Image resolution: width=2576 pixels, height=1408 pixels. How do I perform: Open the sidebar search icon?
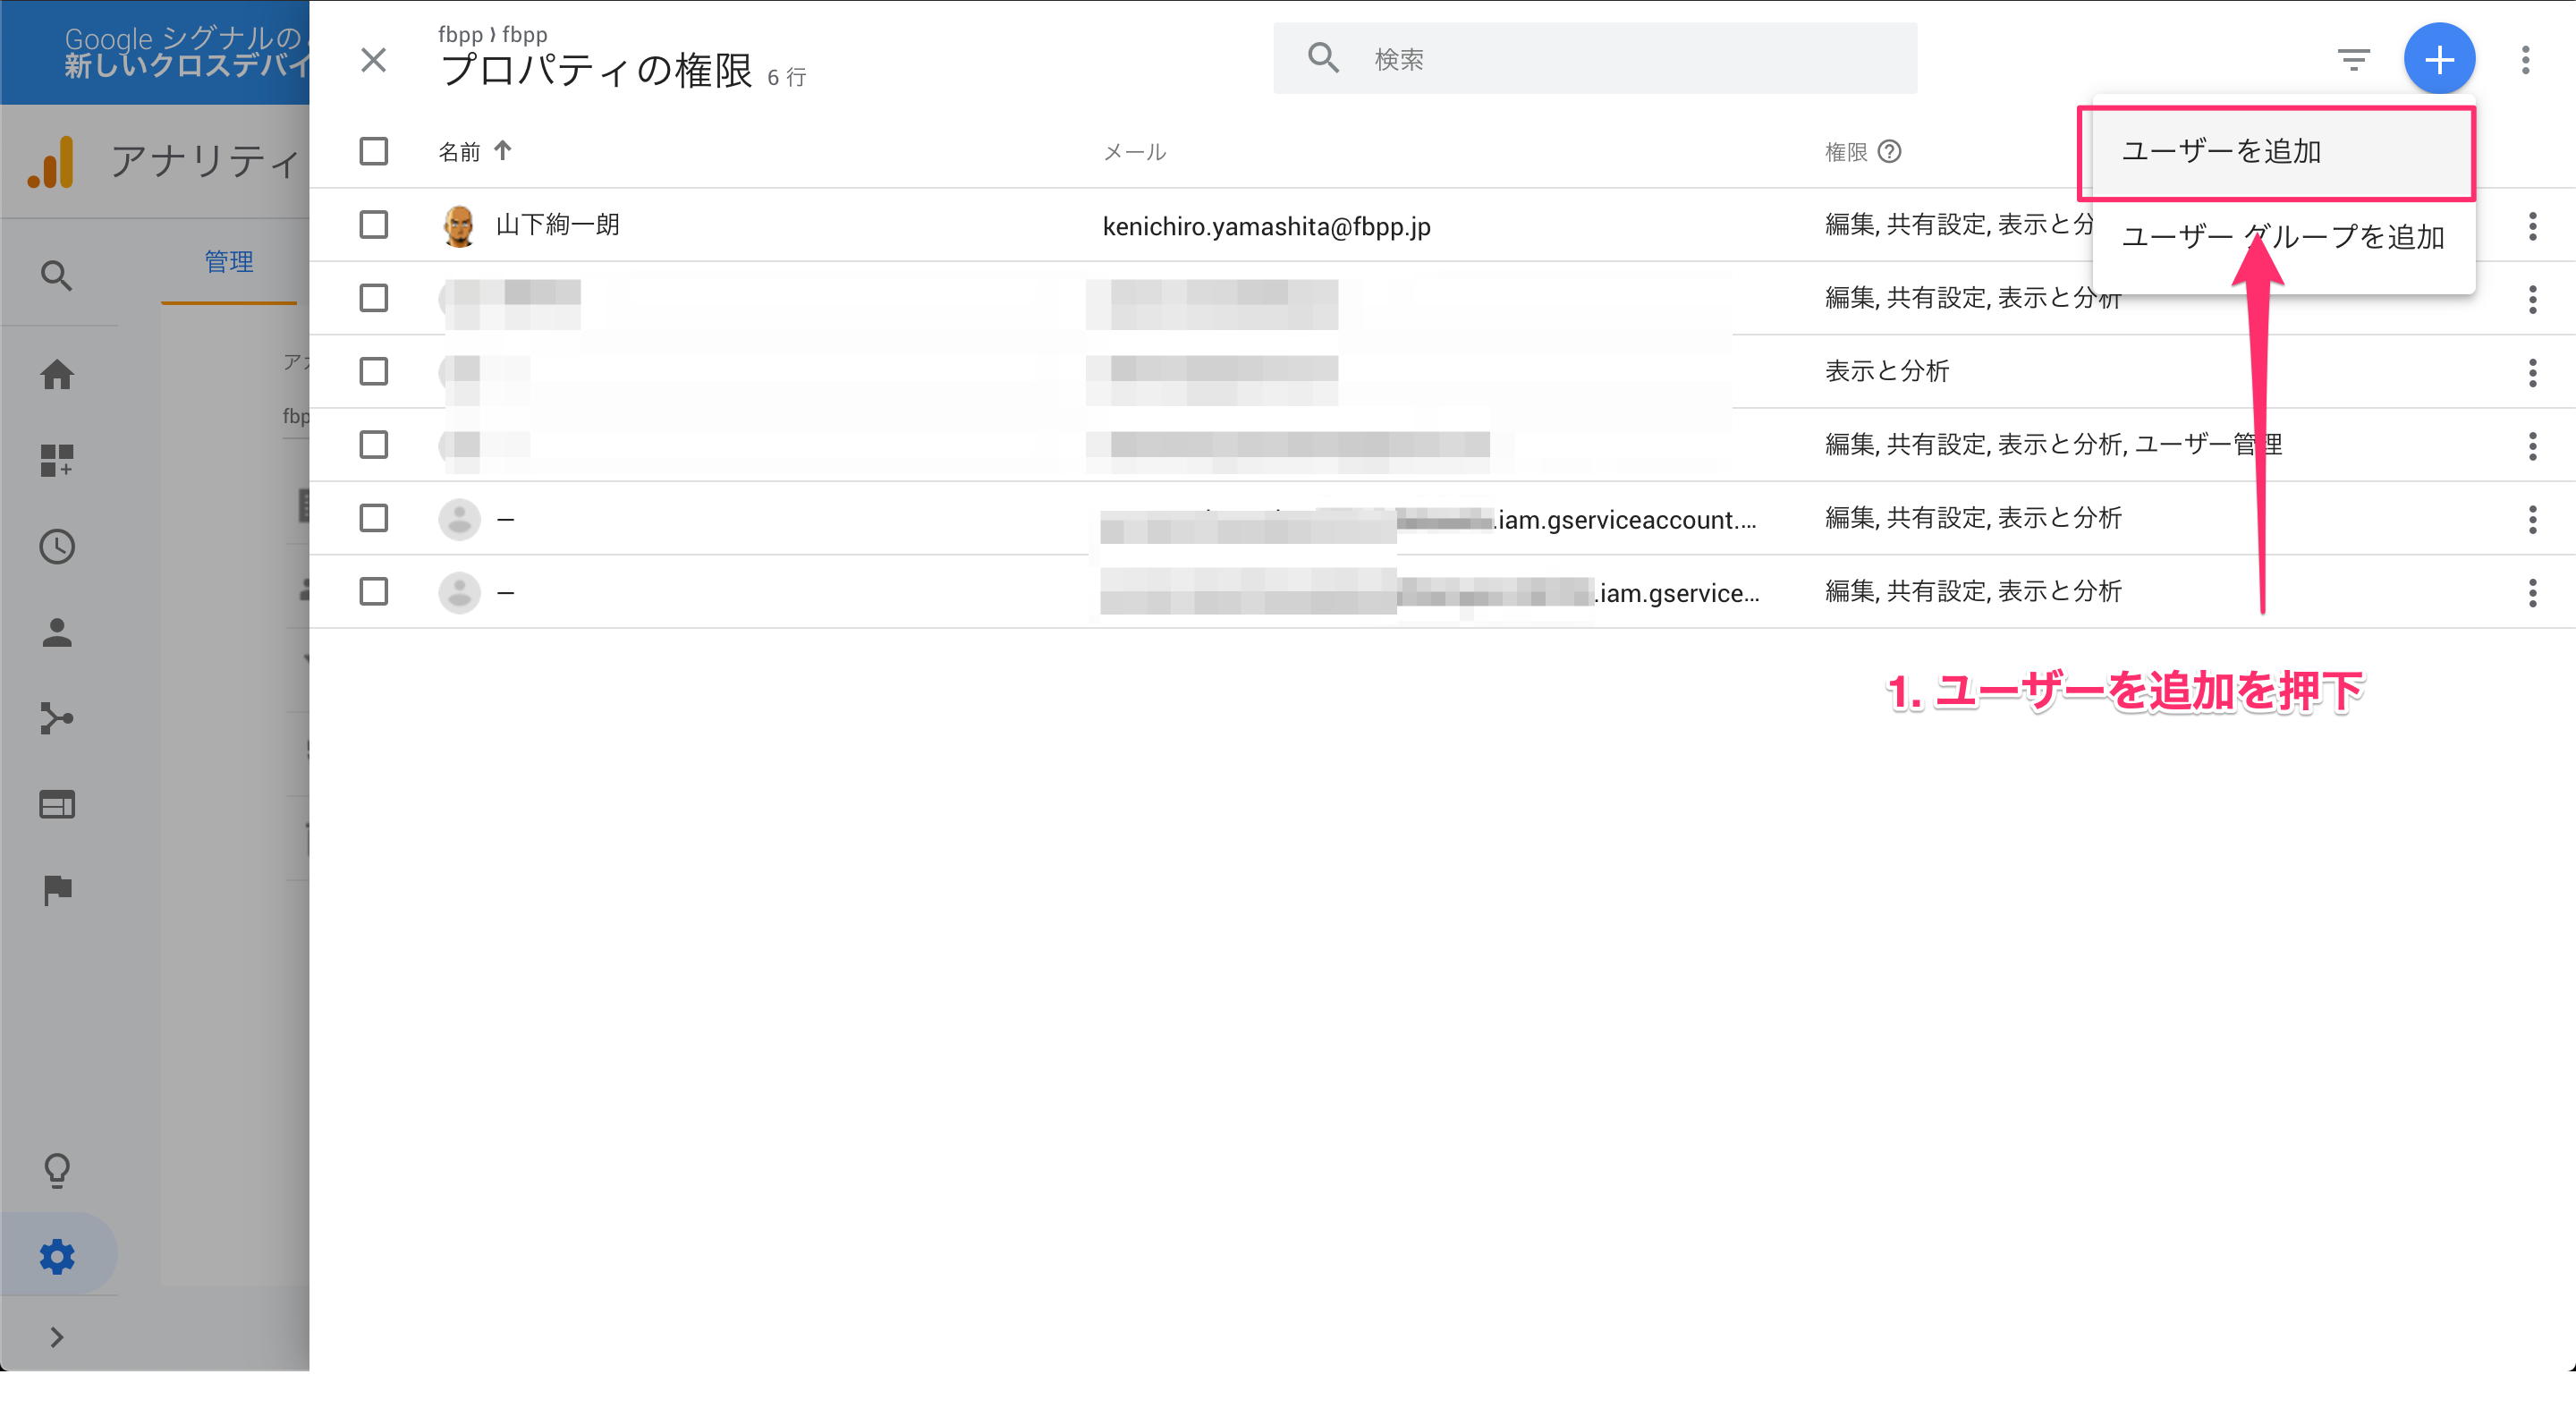pyautogui.click(x=57, y=276)
